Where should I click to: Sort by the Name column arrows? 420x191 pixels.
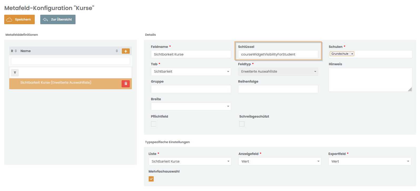[117, 51]
